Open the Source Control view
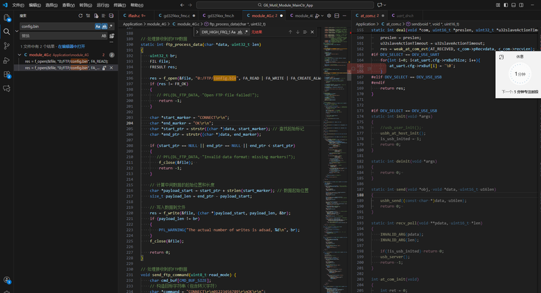Viewport: 541px width, 293px height. (x=7, y=45)
